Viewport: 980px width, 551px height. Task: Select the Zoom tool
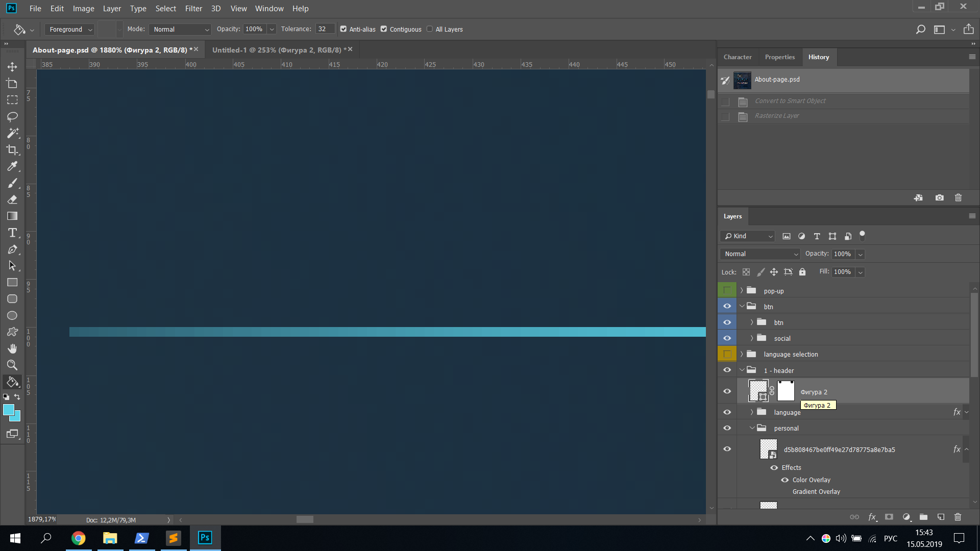pos(12,365)
